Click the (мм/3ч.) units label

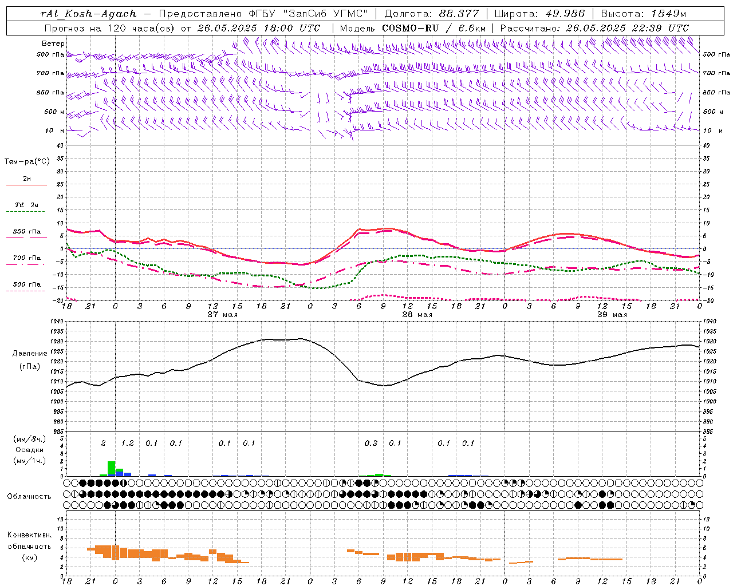point(29,439)
